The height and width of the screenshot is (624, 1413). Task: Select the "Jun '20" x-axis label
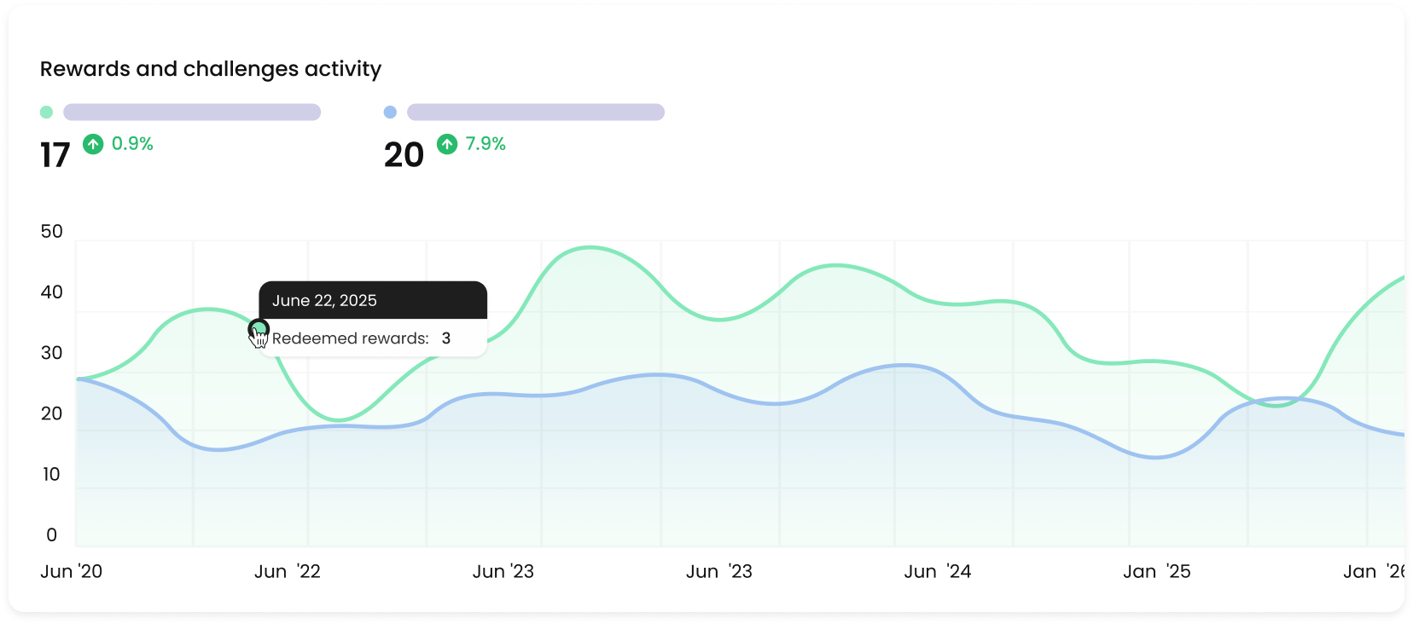tap(71, 571)
